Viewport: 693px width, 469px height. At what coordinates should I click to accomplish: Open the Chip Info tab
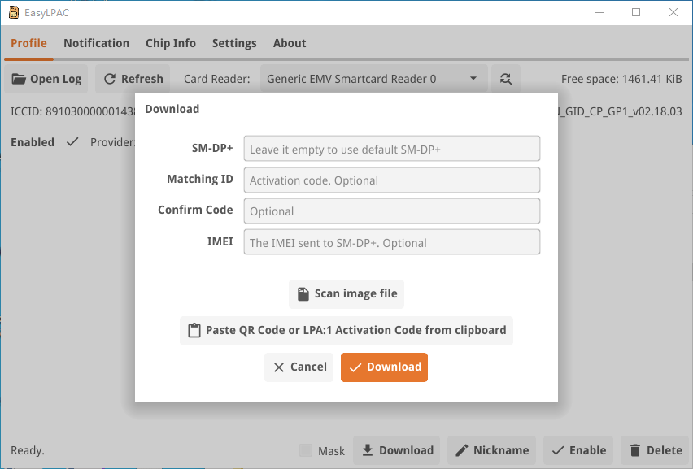pyautogui.click(x=171, y=43)
